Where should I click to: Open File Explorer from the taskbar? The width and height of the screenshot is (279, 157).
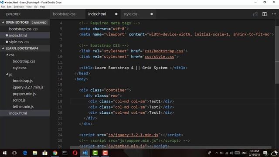(35, 153)
